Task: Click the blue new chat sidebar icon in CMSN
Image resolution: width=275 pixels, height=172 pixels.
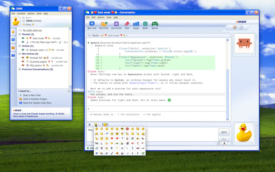Action: coord(13,40)
